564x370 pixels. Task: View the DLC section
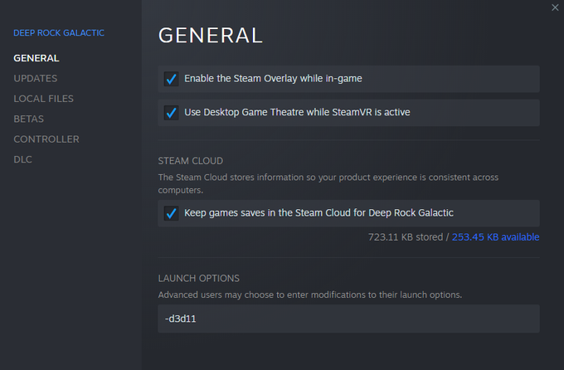(x=22, y=159)
